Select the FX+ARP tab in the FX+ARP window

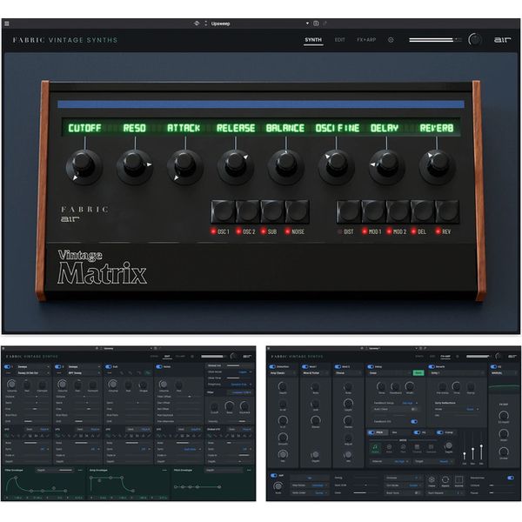[445, 357]
